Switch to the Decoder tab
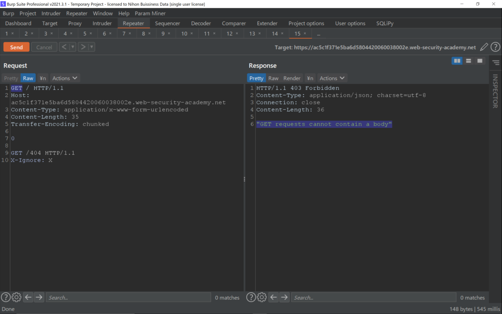This screenshot has height=314, width=502. tap(201, 23)
